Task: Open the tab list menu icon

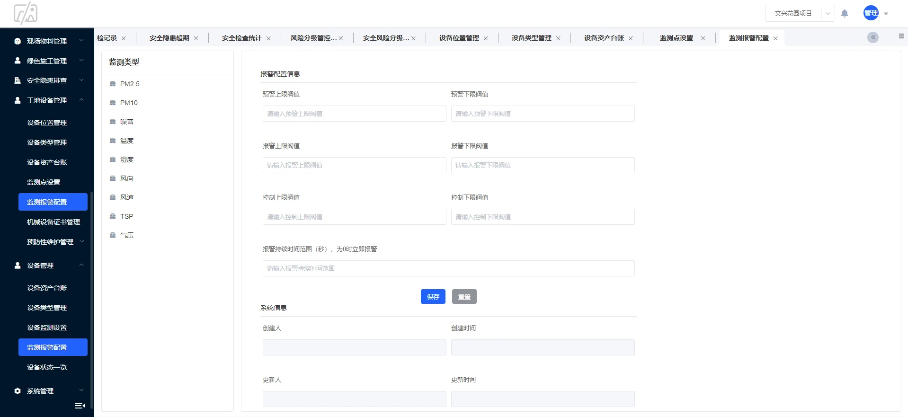Action: point(901,36)
